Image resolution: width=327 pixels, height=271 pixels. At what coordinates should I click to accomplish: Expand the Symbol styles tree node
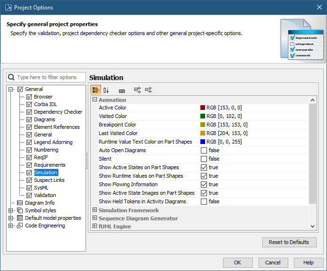[11, 210]
